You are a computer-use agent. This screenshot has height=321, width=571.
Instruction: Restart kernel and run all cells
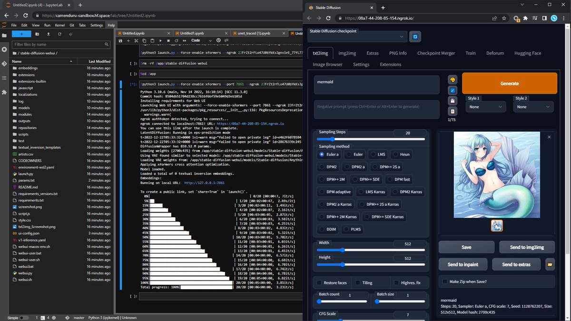tap(184, 41)
